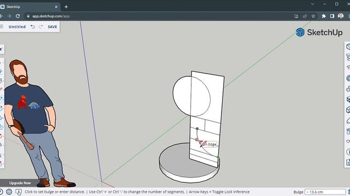350x196 pixels.
Task: Reload the page
Action: [x=17, y=16]
